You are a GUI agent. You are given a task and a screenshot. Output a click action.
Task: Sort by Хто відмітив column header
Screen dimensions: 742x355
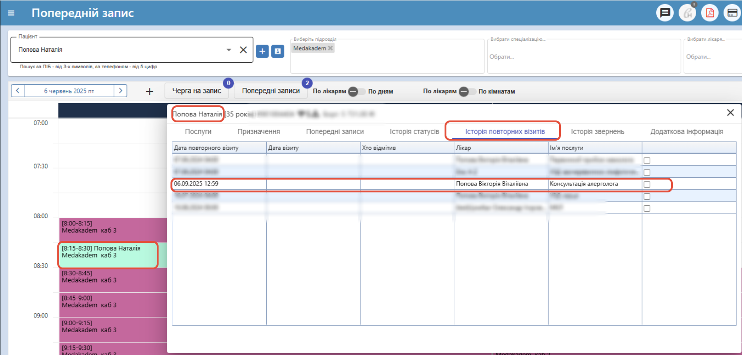(x=407, y=148)
